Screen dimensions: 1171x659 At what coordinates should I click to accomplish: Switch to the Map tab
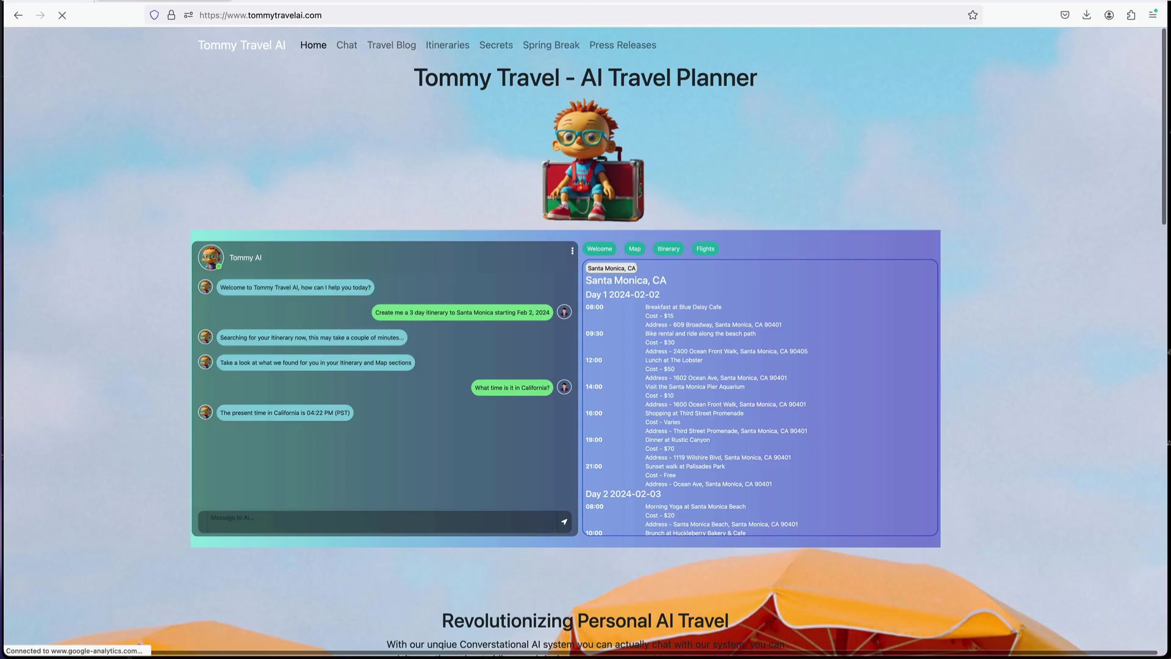635,249
